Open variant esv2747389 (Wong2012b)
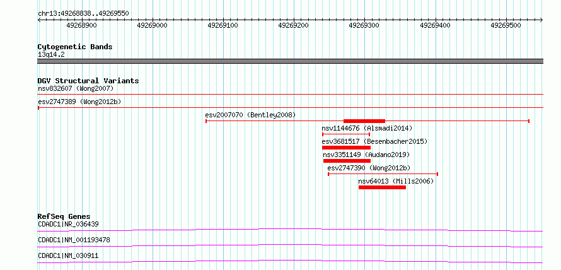The width and height of the screenshot is (561, 270). 79,102
